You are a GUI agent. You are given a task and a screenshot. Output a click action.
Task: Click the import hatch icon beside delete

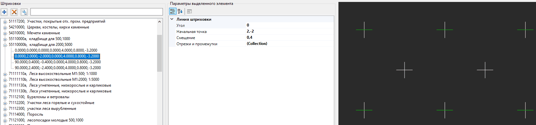pos(24,12)
